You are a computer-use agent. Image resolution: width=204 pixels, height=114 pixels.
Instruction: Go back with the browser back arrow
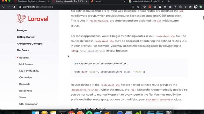pos(4,7)
